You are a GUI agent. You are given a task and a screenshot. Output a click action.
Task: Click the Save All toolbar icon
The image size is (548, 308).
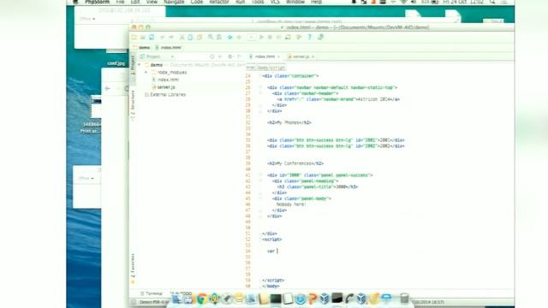(143, 37)
